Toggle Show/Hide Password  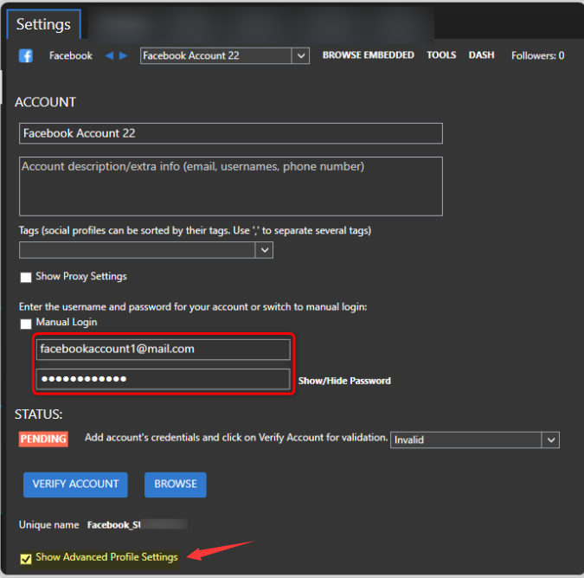click(x=344, y=381)
